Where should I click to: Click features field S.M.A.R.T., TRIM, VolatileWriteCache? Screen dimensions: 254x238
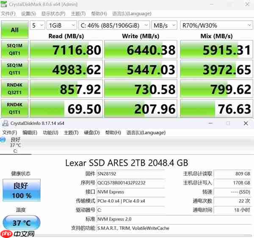pos(174,228)
